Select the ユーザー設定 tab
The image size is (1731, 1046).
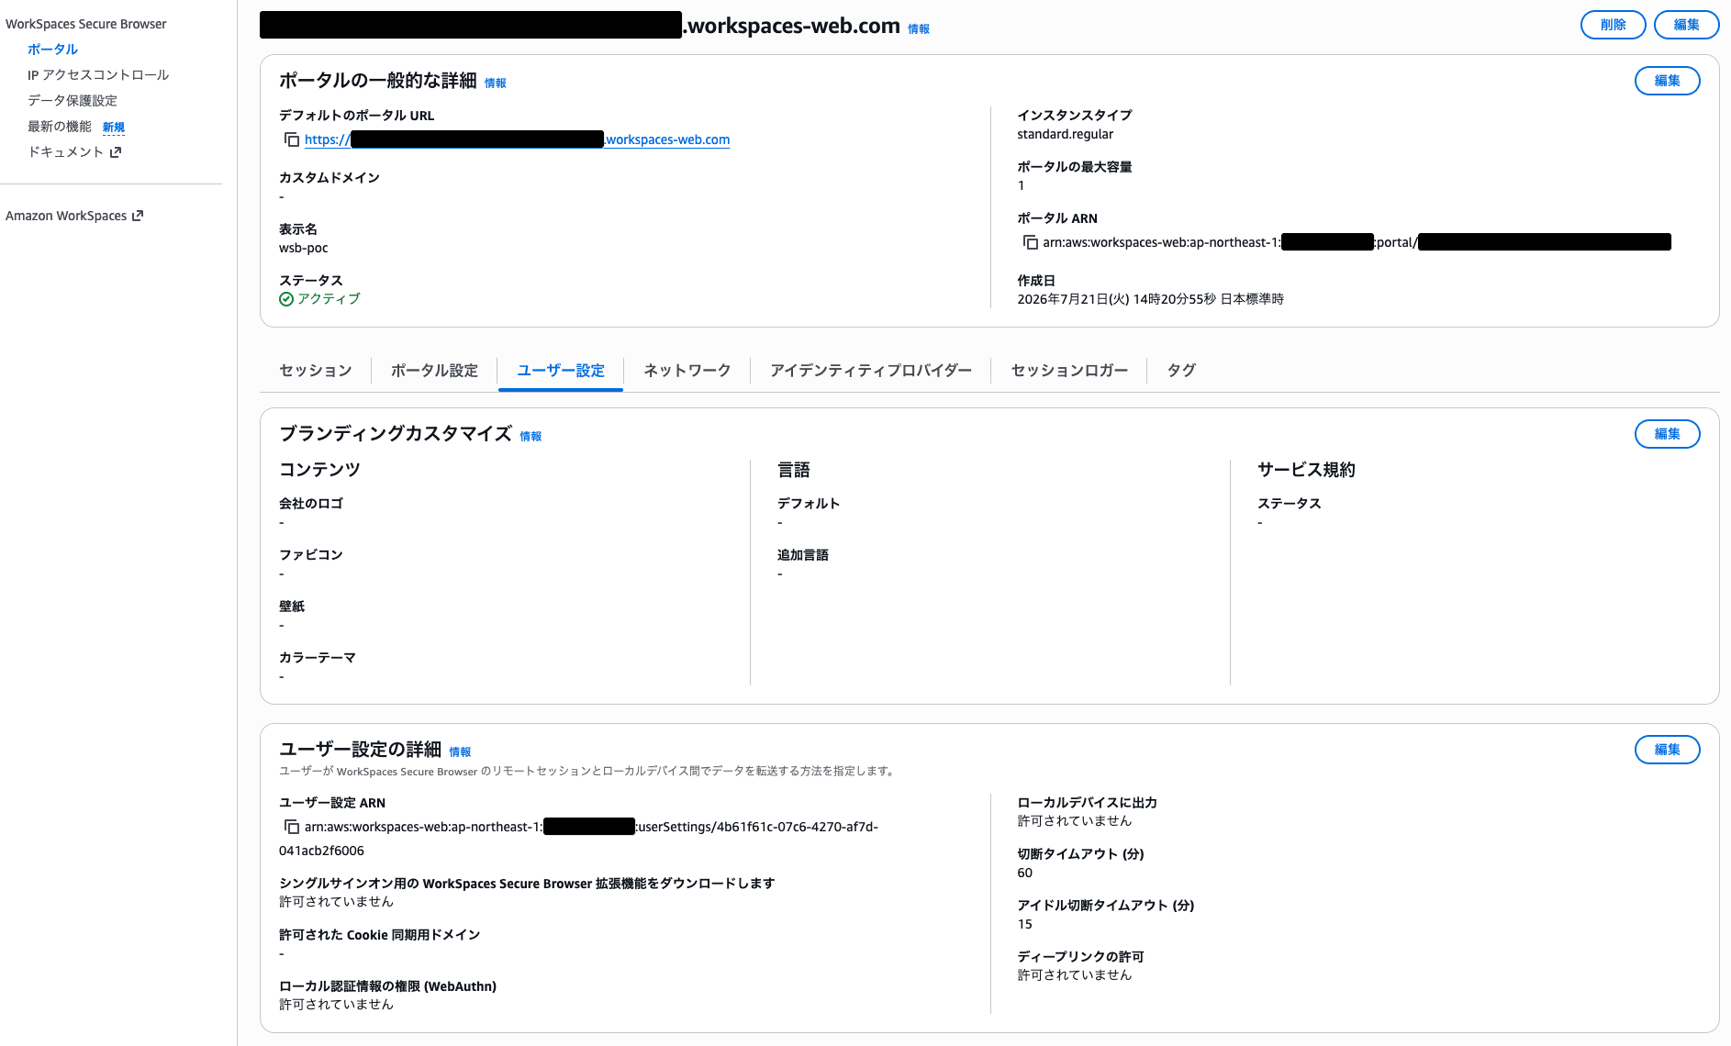[561, 371]
